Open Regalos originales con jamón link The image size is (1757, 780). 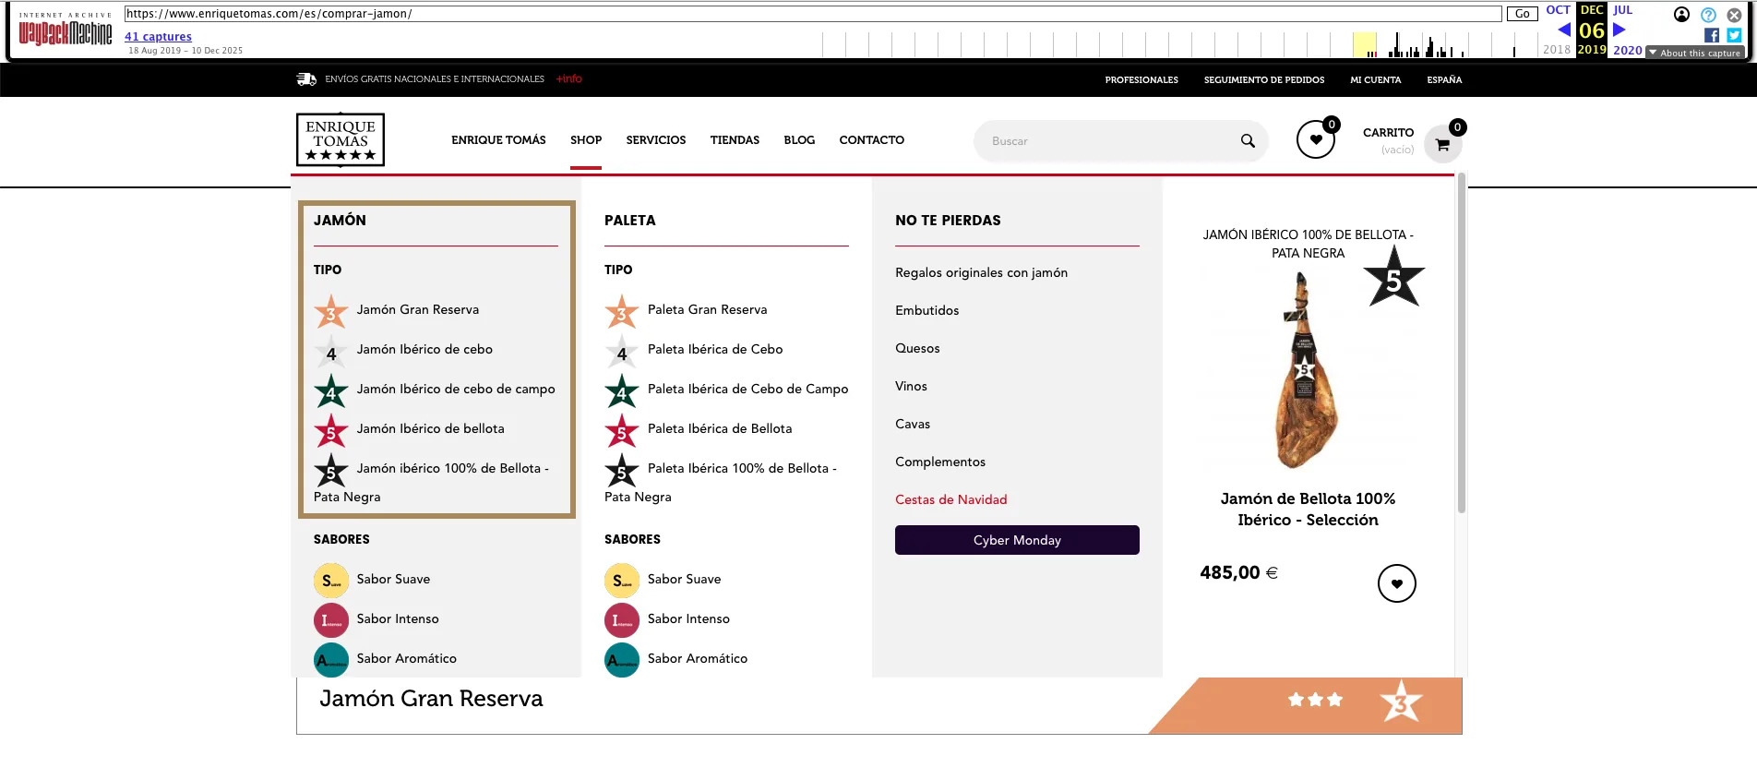981,272
